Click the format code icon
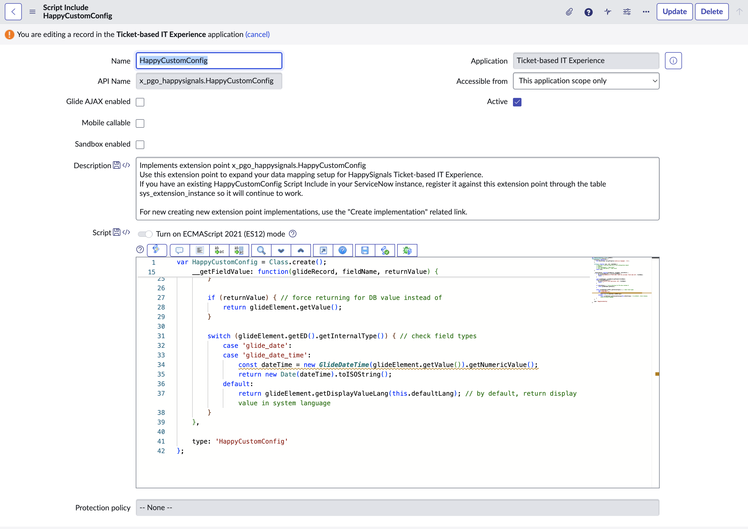 point(199,250)
